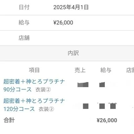Select the 衣装② tag beside 120分コース

tap(46, 109)
